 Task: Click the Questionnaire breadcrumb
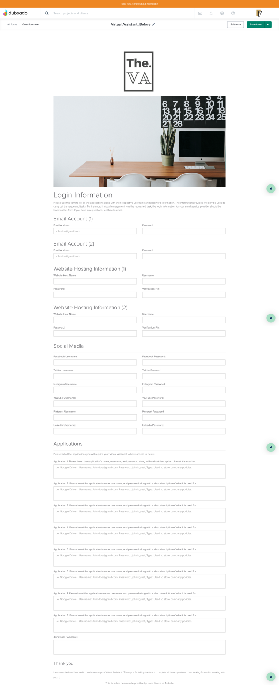tap(30, 24)
